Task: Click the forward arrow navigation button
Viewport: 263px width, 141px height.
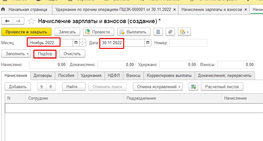Action: pos(18,21)
